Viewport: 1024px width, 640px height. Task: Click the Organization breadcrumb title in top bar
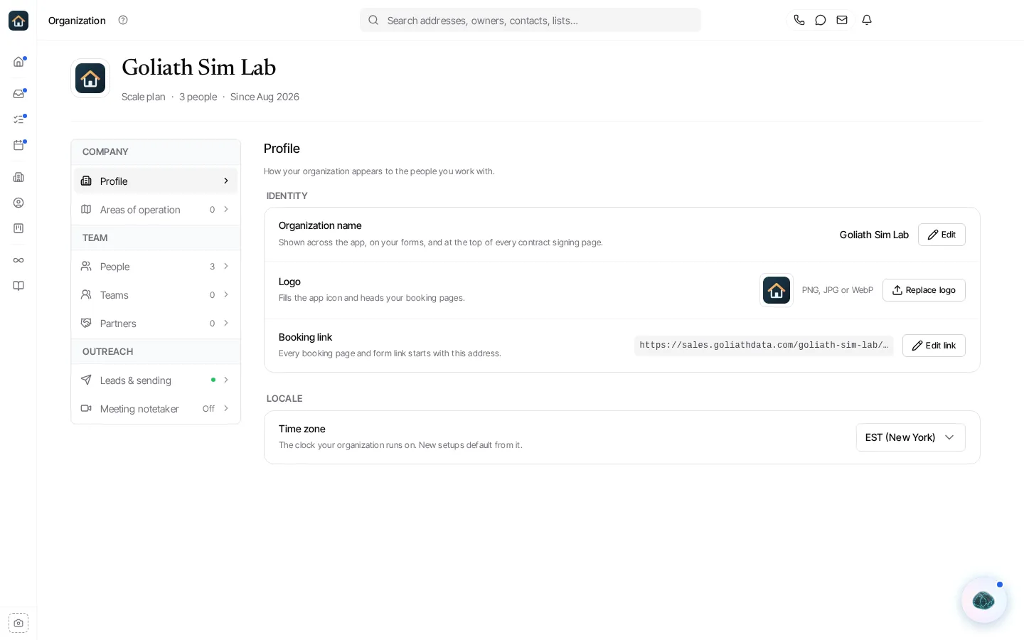[x=77, y=21]
